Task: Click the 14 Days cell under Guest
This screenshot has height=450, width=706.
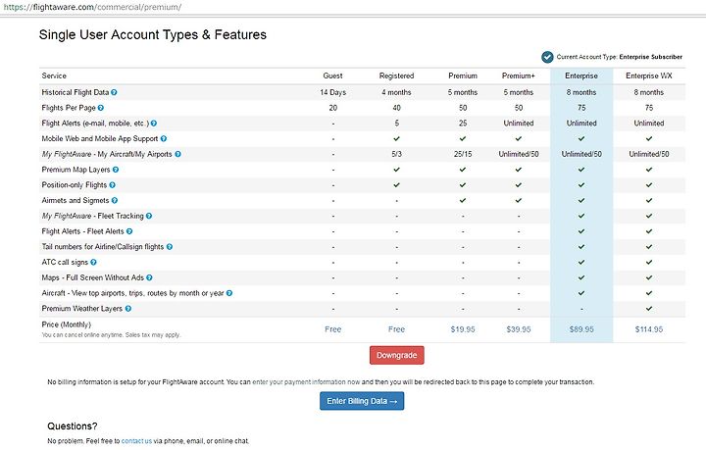Action: point(332,92)
